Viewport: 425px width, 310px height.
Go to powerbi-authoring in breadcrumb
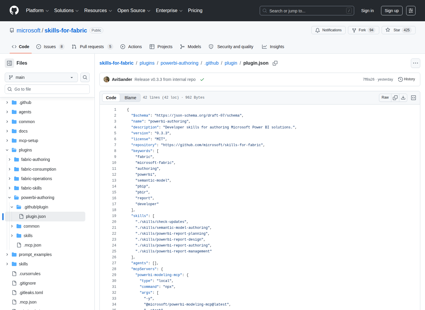pyautogui.click(x=179, y=63)
